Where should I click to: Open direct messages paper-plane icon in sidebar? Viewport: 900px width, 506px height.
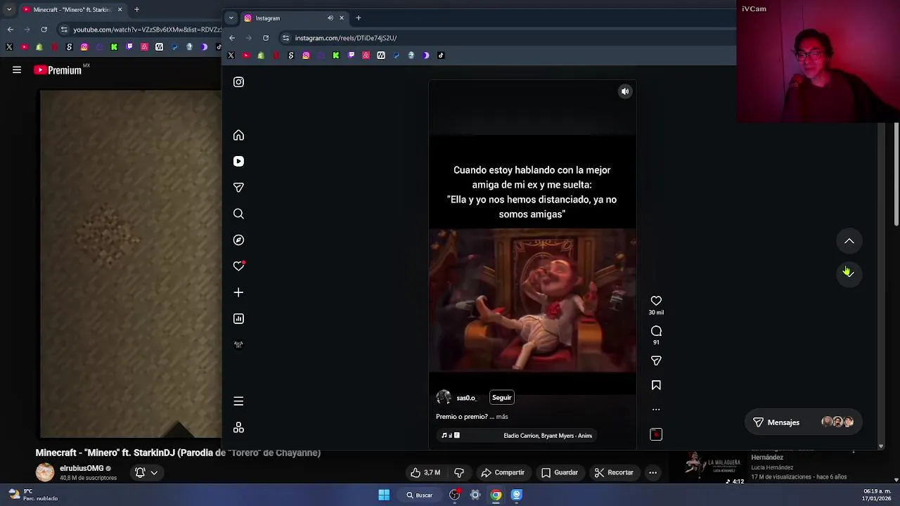(x=238, y=188)
